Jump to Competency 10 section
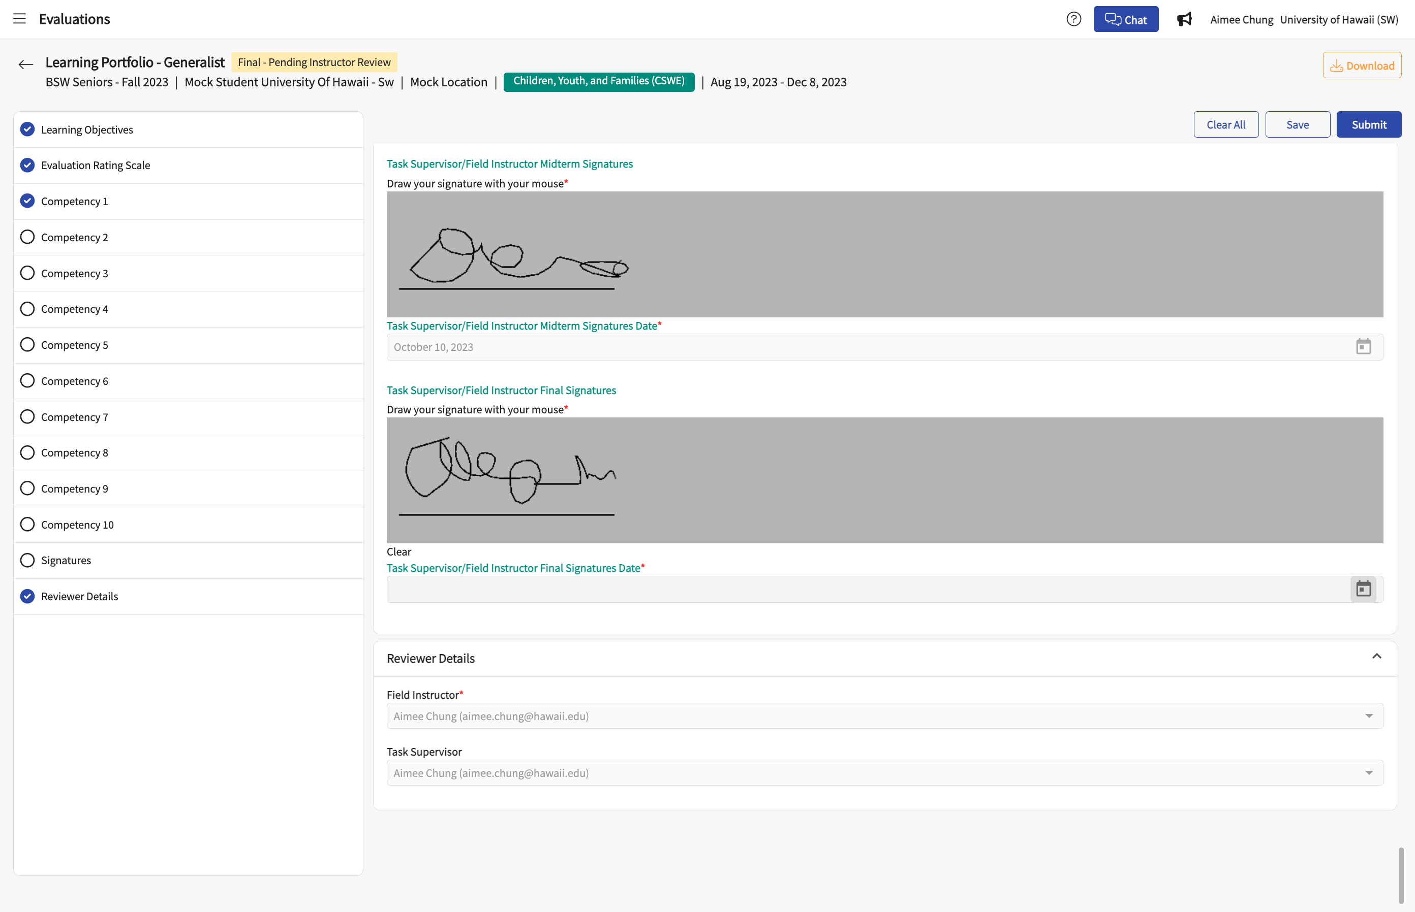The width and height of the screenshot is (1415, 912). coord(188,525)
